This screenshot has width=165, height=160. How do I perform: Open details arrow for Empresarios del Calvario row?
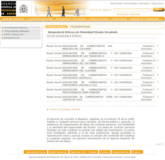pyautogui.click(x=158, y=60)
